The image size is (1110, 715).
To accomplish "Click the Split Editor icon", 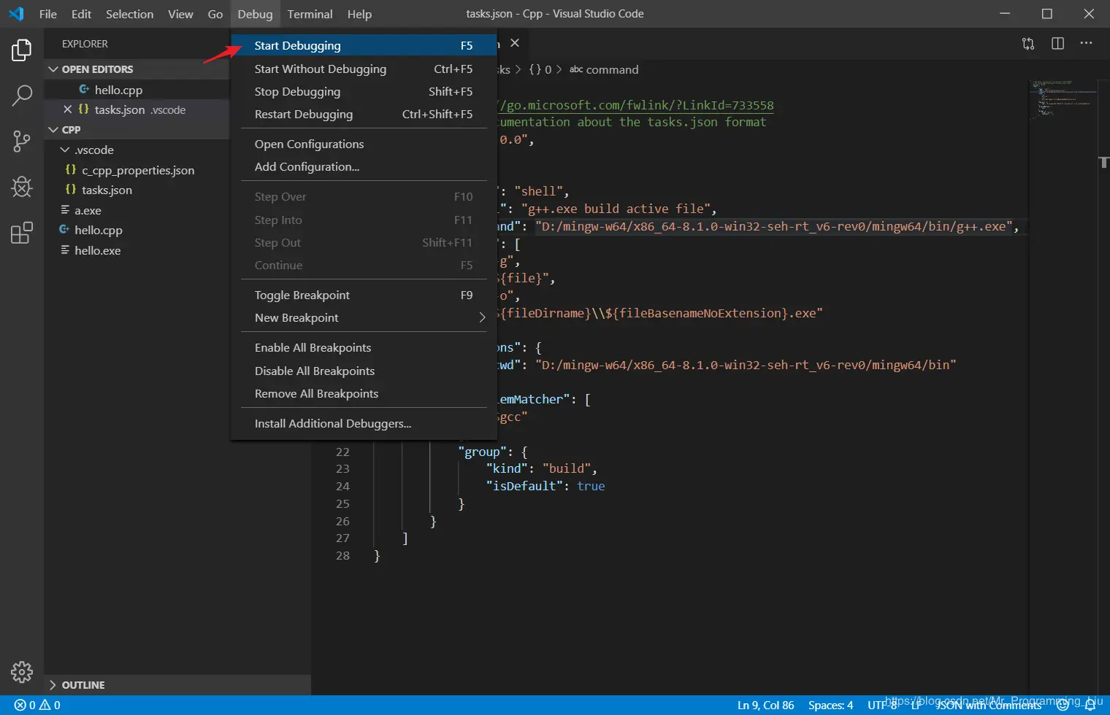I will [x=1057, y=44].
